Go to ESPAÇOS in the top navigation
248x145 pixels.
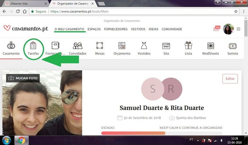[x=94, y=29]
